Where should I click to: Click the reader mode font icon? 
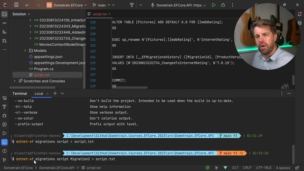click(285, 86)
